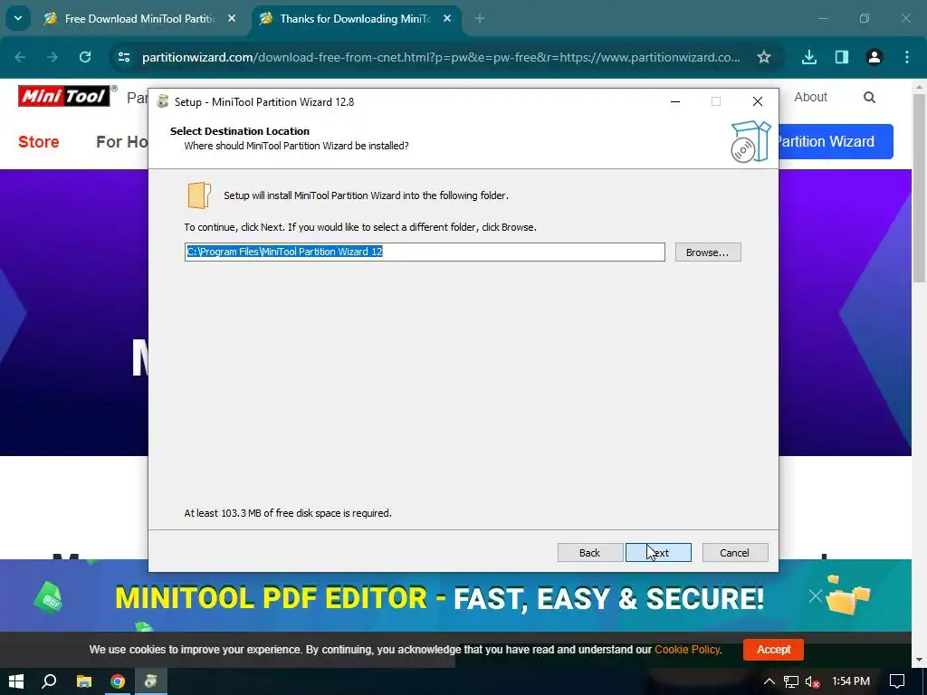Screen dimensions: 927x695
Task: Open Chrome downloads
Action: [x=809, y=57]
